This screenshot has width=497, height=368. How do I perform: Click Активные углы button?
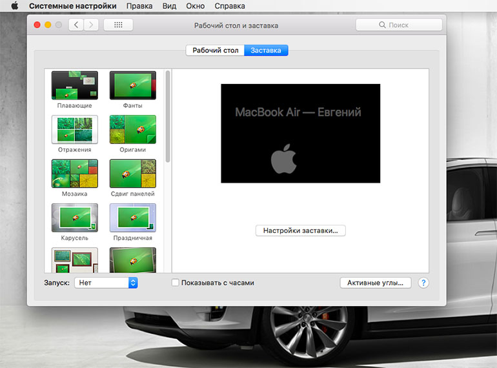[x=375, y=283]
